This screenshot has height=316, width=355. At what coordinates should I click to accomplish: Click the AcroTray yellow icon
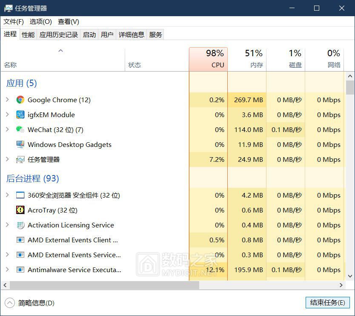[20, 210]
